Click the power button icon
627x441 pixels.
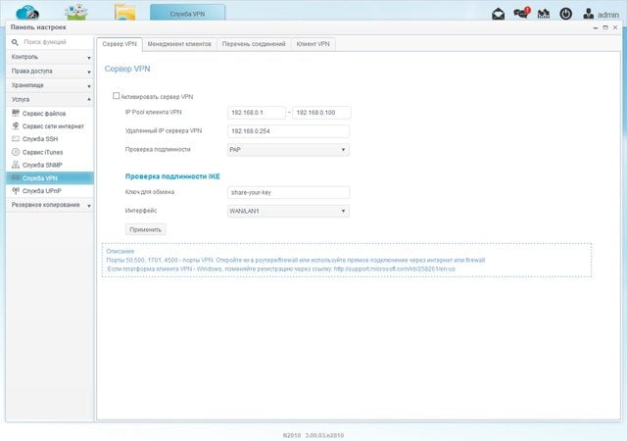coord(565,14)
